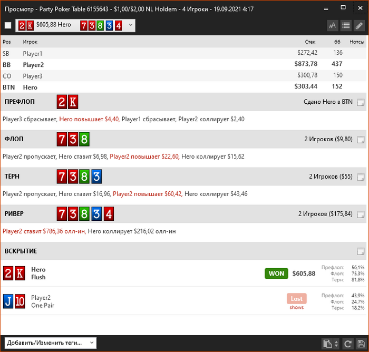Click the green WON badge
The height and width of the screenshot is (352, 369).
click(x=276, y=273)
